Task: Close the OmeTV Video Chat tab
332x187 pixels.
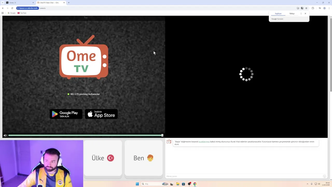Action: pyautogui.click(x=64, y=3)
